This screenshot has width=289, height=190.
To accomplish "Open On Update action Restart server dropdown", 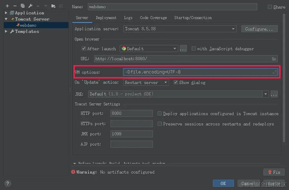I will (146, 82).
